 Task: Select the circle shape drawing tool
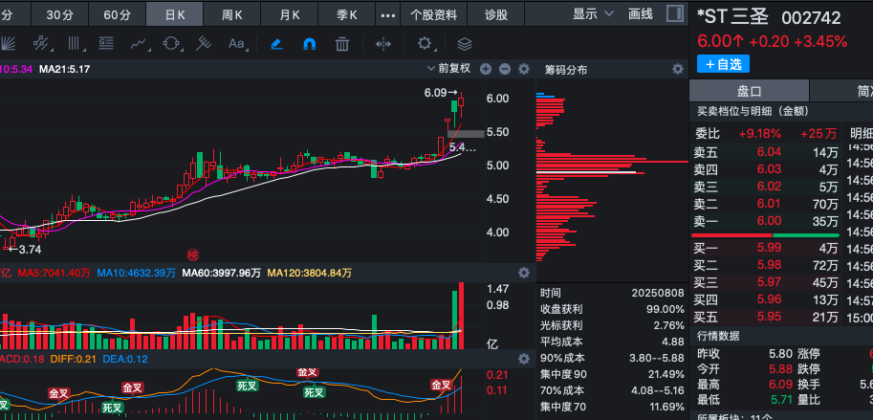[171, 43]
